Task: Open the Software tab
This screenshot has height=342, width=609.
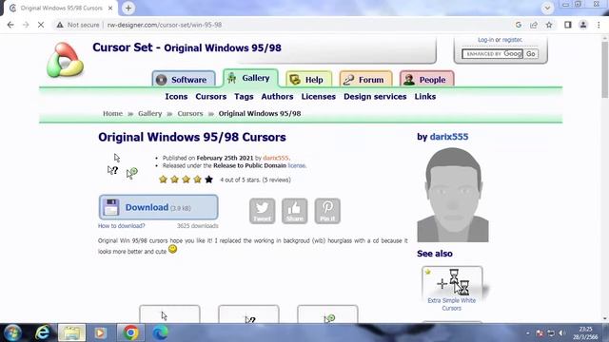Action: point(184,80)
